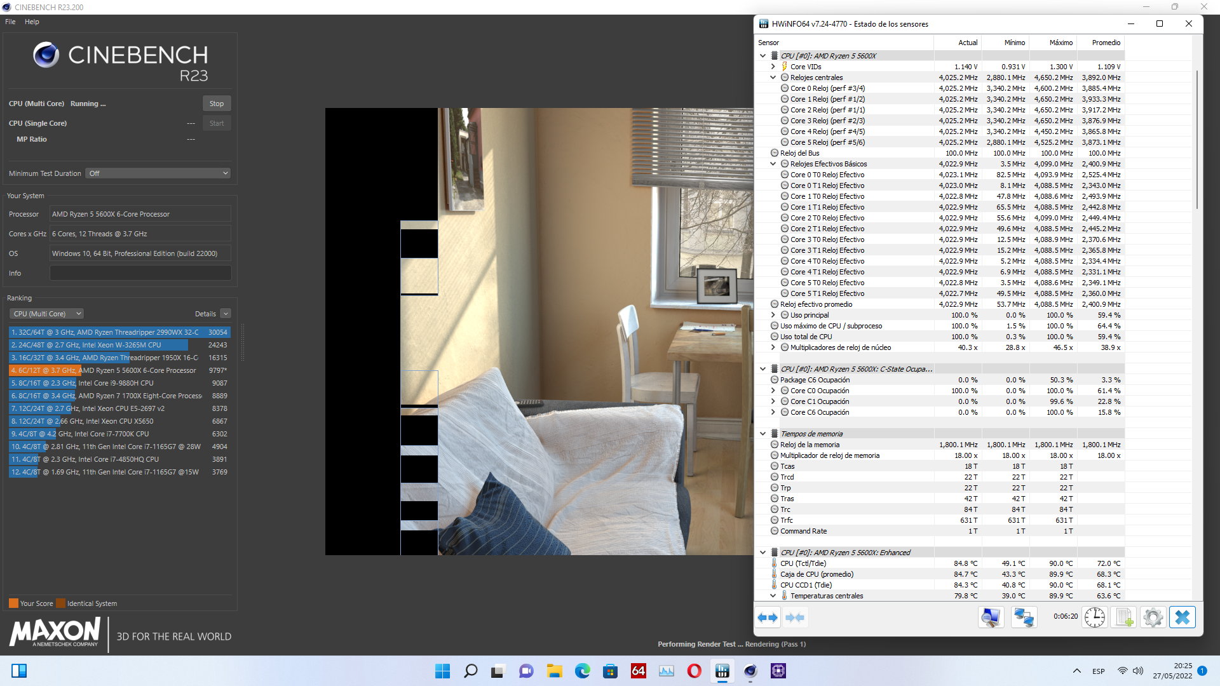Expand Core C0 Ocupación row
The image size is (1220, 686).
pyautogui.click(x=773, y=391)
